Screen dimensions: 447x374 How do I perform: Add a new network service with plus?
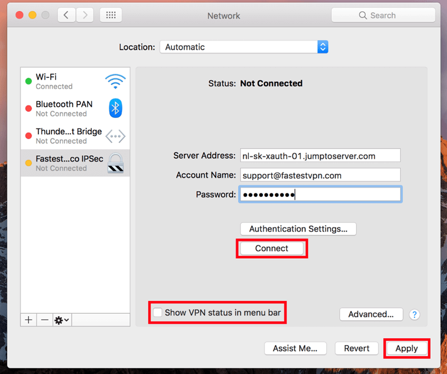coord(28,320)
